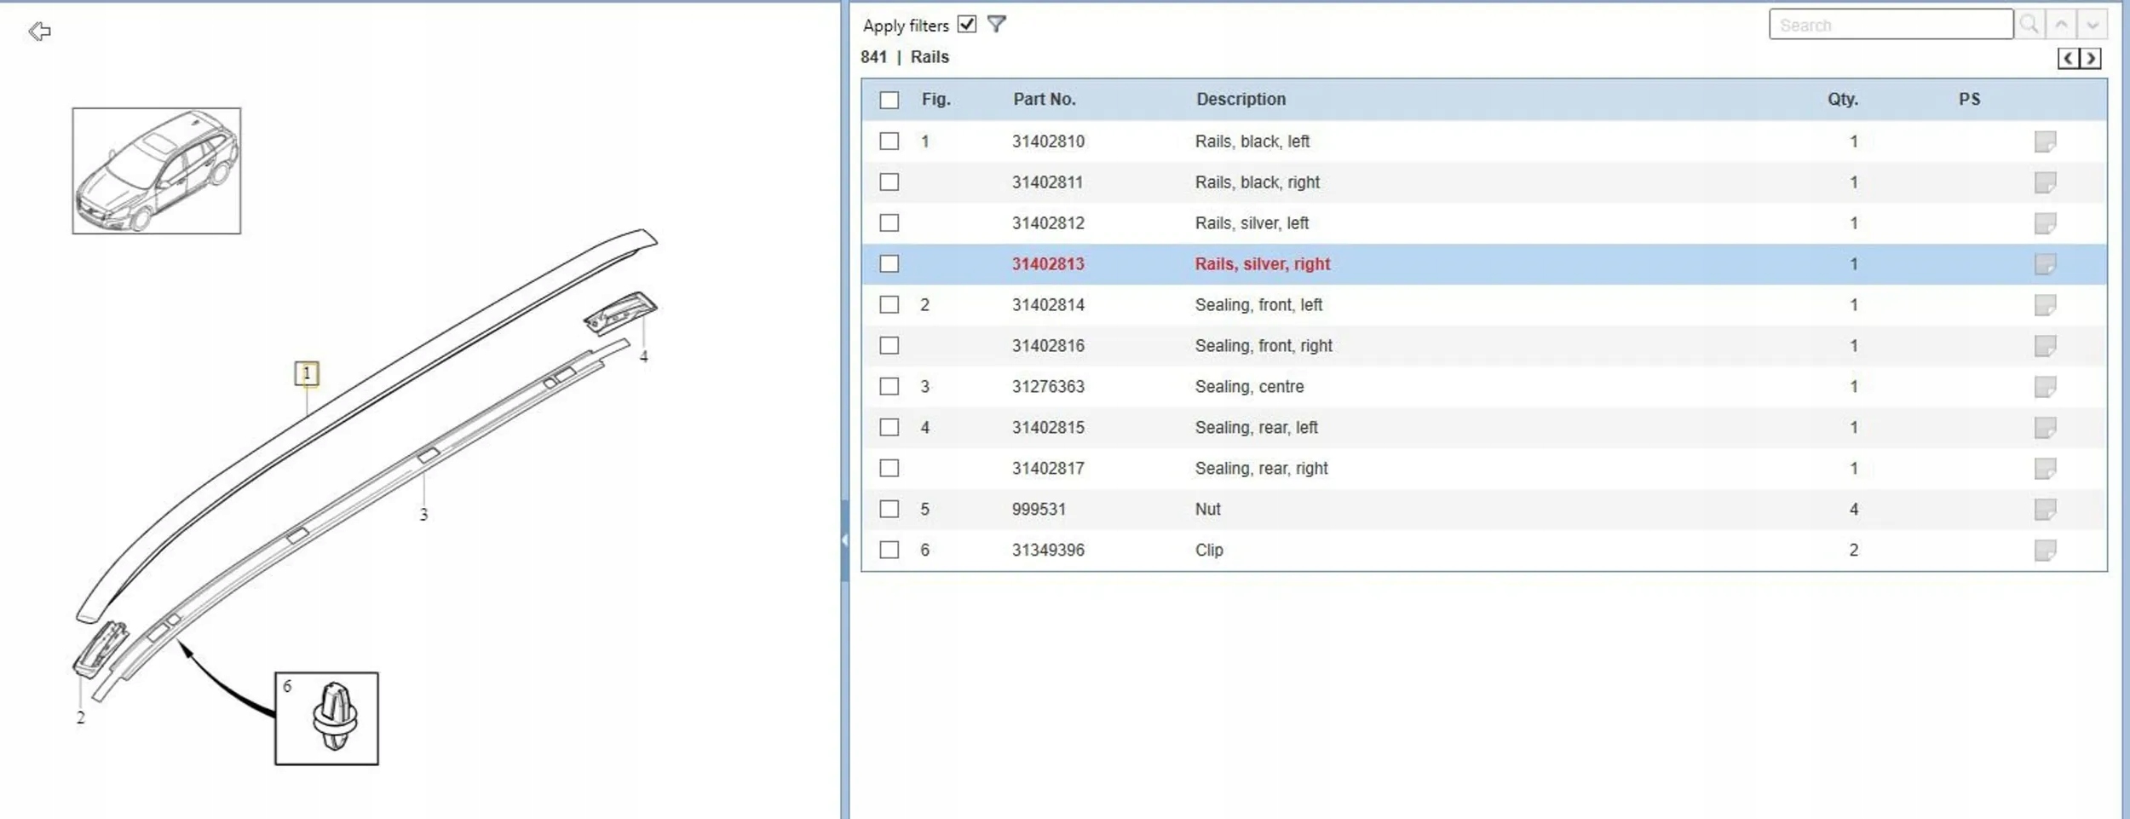Sort by the Qty. column header
Viewport: 2130px width, 819px height.
click(x=1842, y=99)
